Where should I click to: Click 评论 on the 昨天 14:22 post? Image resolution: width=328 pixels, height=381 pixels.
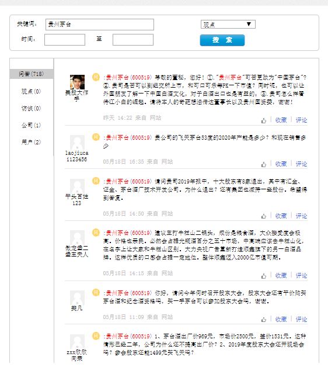point(301,120)
